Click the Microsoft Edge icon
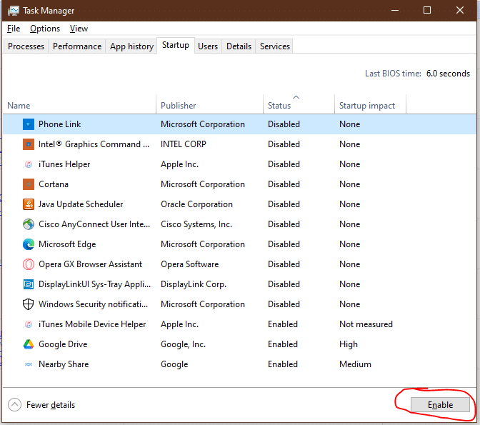Image resolution: width=480 pixels, height=425 pixels. click(x=29, y=244)
